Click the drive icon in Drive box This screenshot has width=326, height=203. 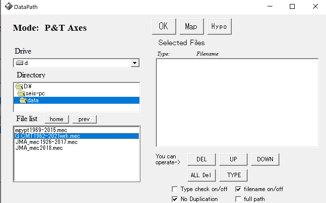pos(19,63)
